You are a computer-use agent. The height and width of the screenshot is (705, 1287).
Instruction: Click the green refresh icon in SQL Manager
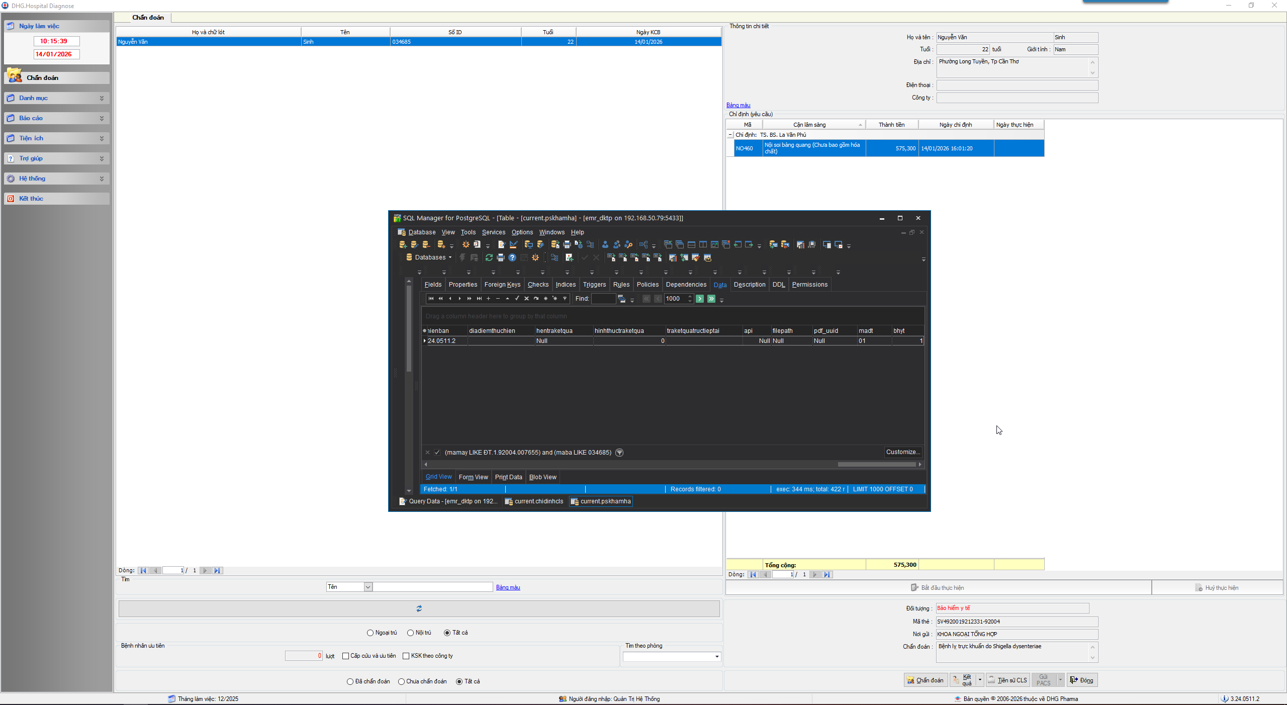(x=489, y=257)
